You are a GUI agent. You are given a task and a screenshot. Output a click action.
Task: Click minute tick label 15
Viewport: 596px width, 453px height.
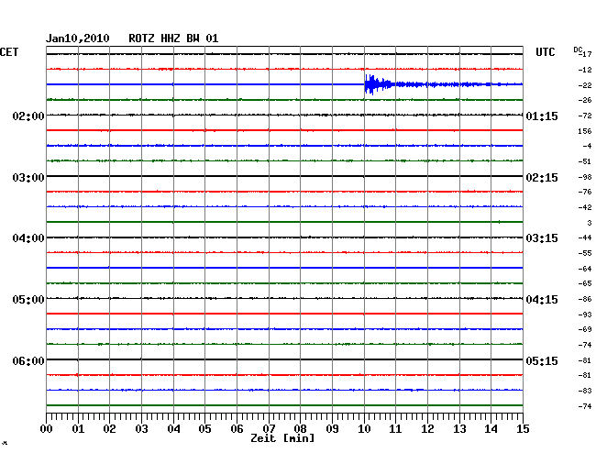pos(523,429)
